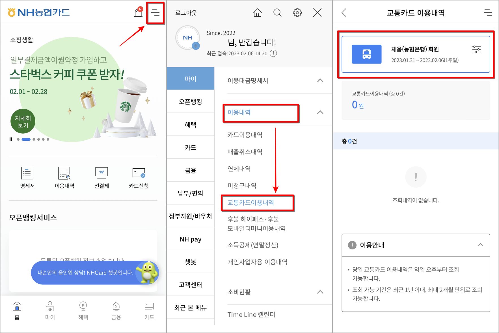The height and width of the screenshot is (333, 499).
Task: Tap the NH profile avatar circle
Action: (x=188, y=38)
